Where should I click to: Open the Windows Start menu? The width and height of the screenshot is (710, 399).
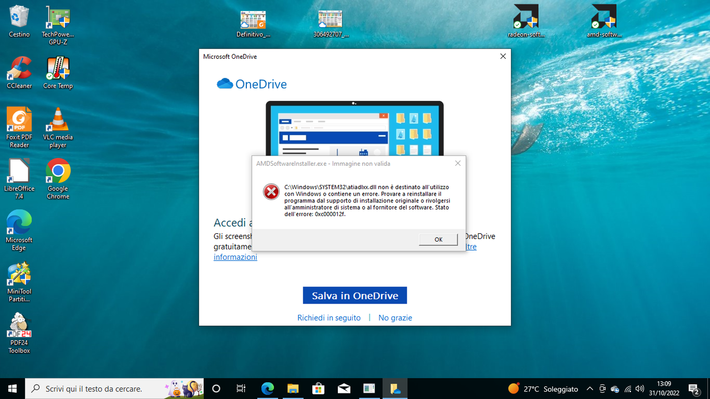tap(13, 388)
